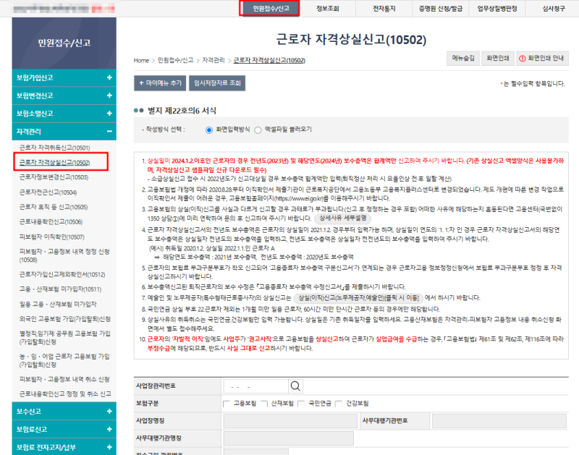Click the 상세사유 세부설명 button

[x=344, y=218]
